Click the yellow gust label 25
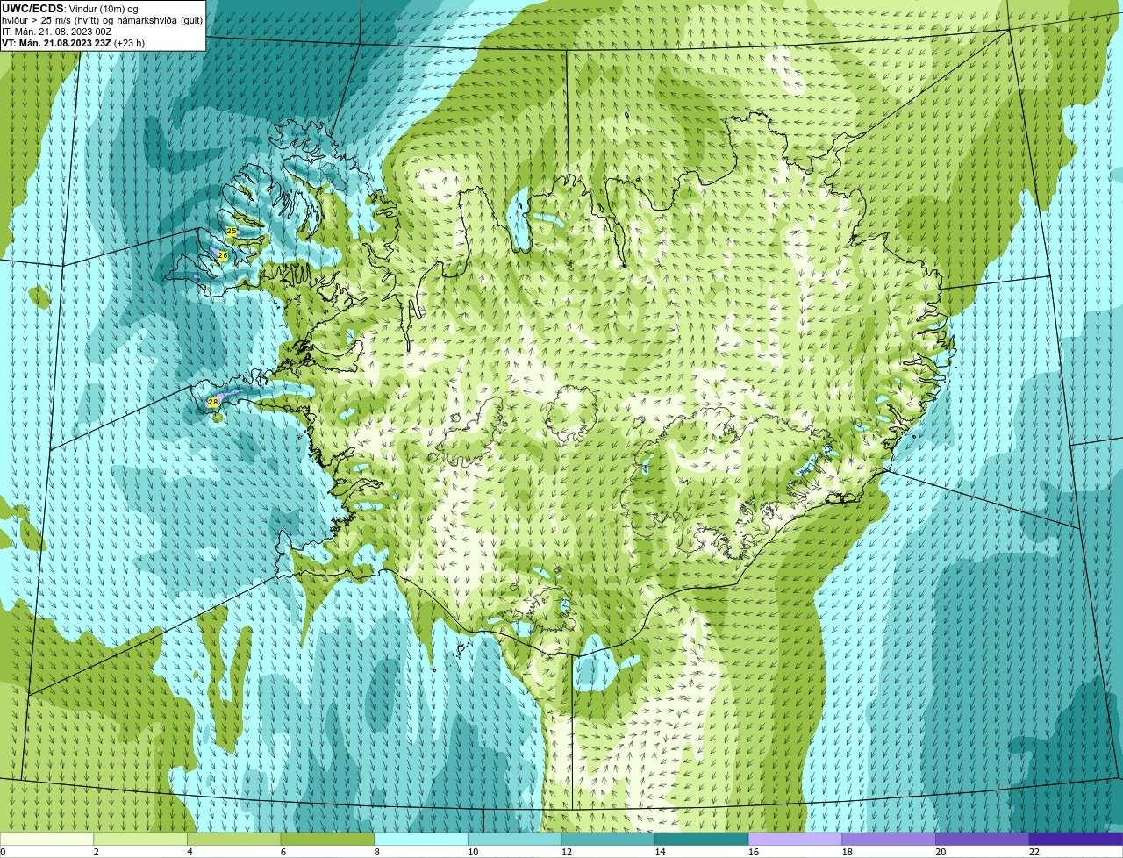 tap(231, 231)
